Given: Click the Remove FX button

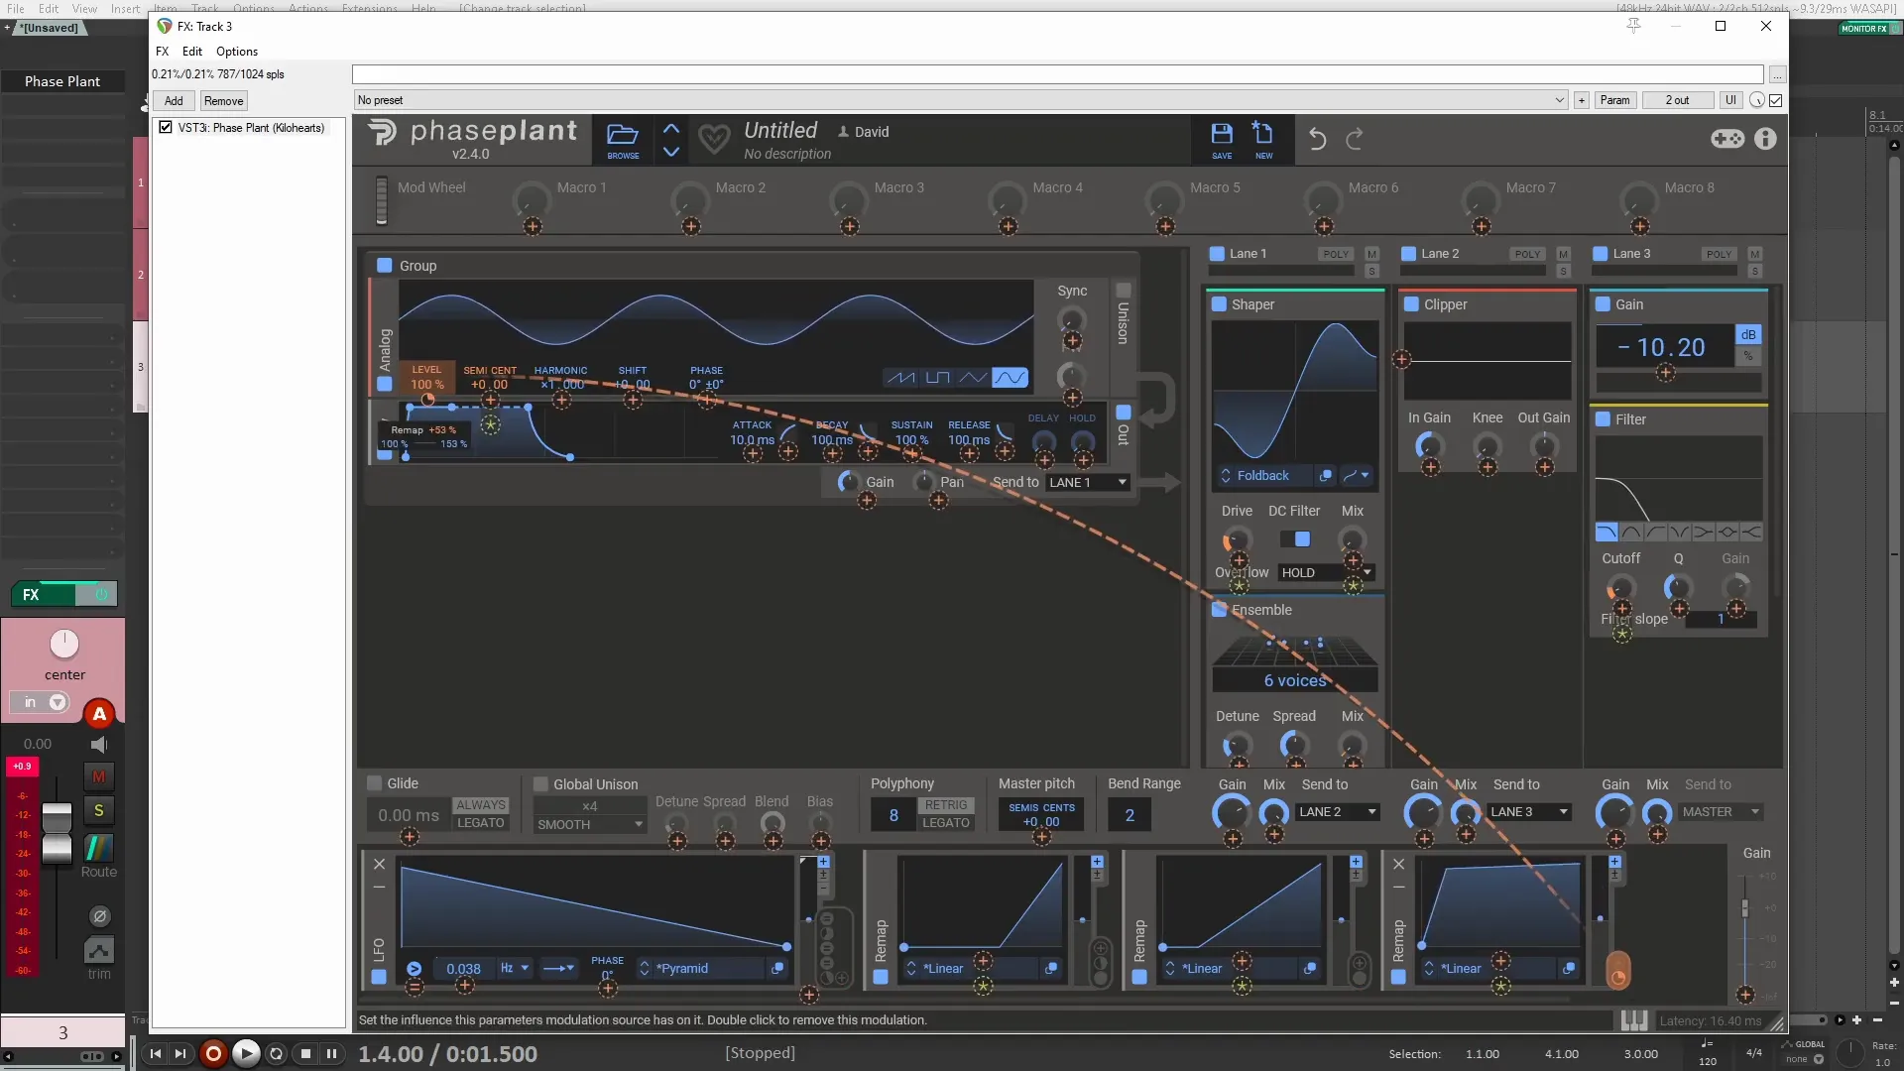Looking at the screenshot, I should 223,101.
